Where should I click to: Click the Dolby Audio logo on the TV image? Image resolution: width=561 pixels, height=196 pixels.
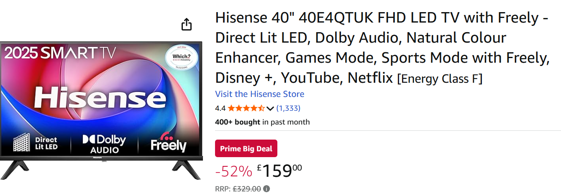104,144
